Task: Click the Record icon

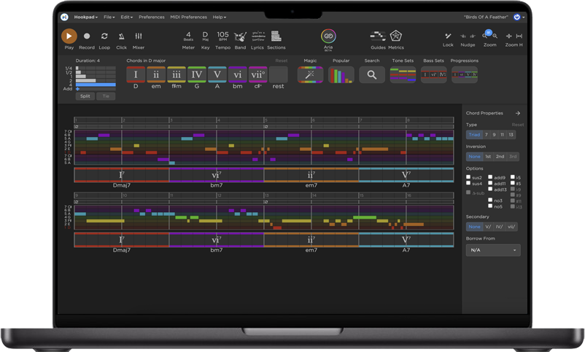Action: point(87,36)
